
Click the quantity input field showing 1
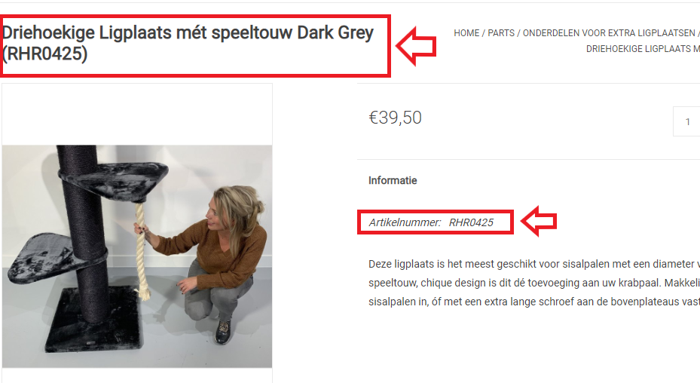[x=686, y=121]
